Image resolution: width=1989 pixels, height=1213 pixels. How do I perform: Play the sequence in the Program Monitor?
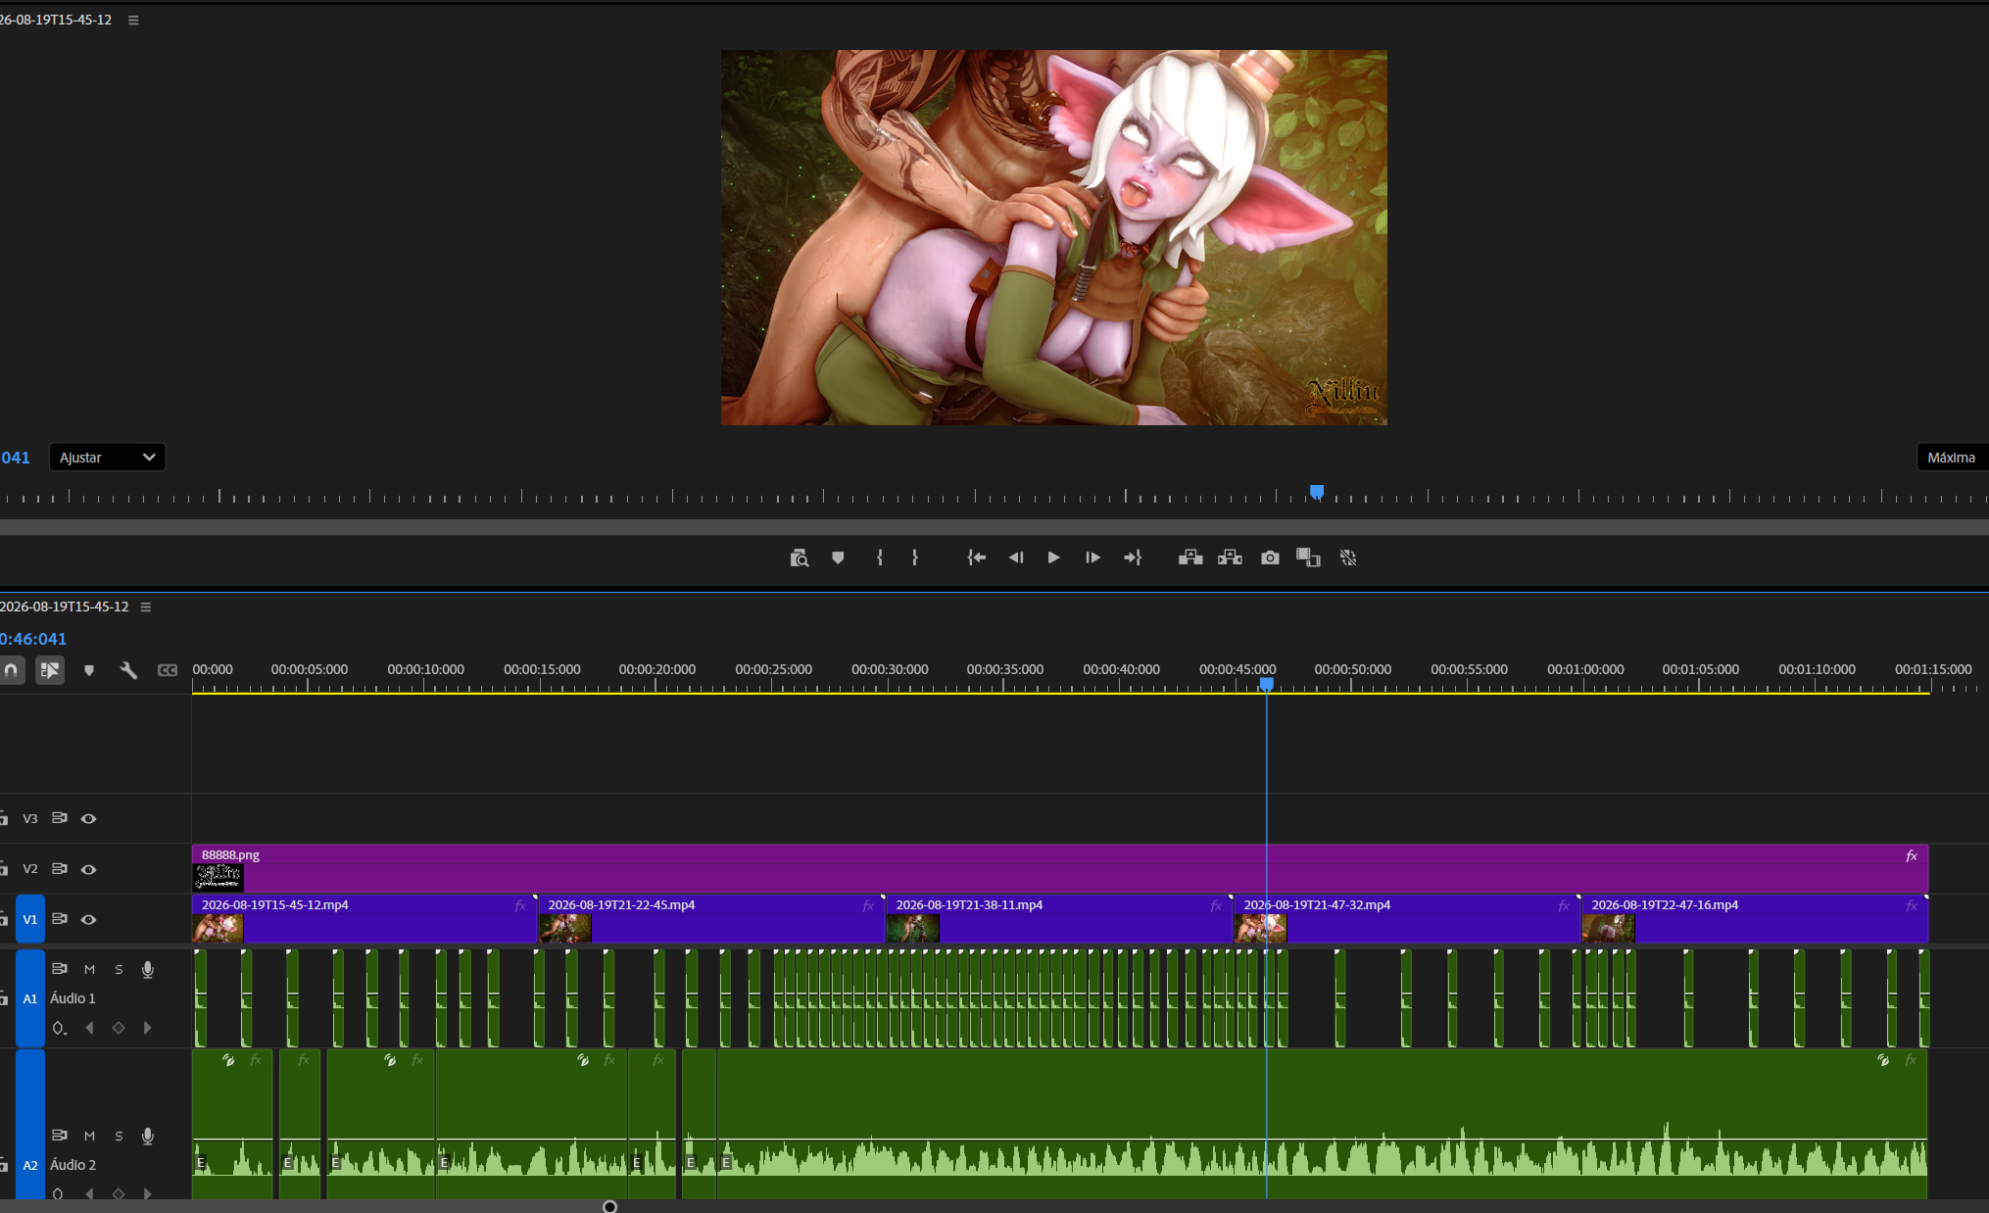coord(1054,558)
